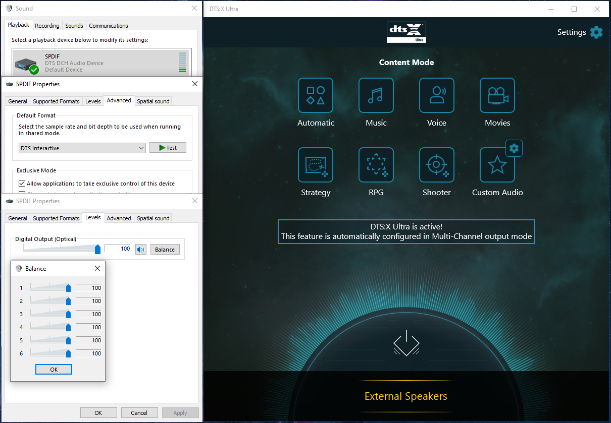Select the Movies content mode icon
This screenshot has width=611, height=423.
coord(497,95)
